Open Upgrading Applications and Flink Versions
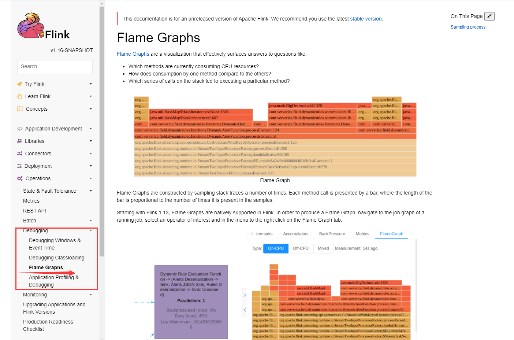This screenshot has height=340, width=514. pos(54,308)
